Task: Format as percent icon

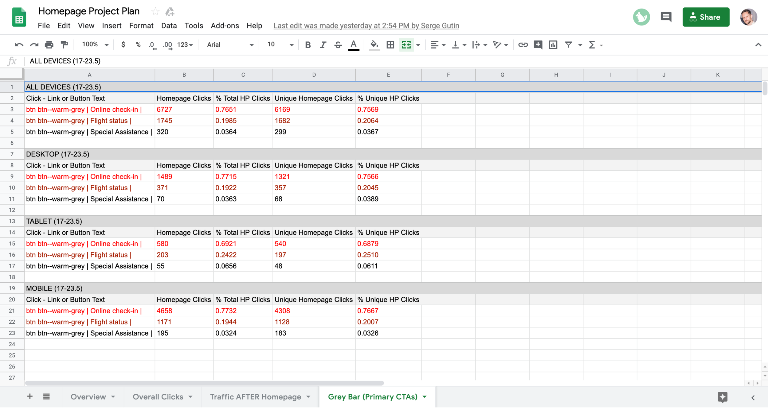Action: (138, 45)
